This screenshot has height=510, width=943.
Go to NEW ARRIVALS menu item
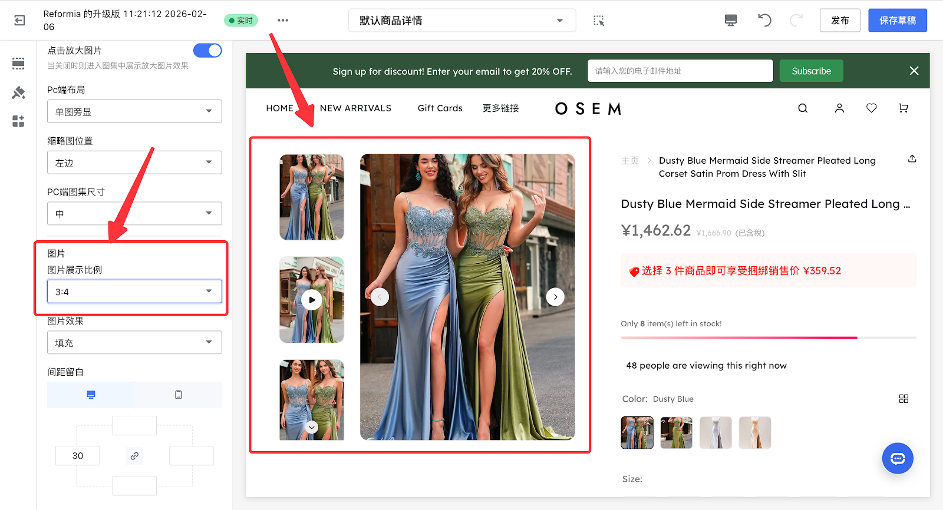coord(355,108)
